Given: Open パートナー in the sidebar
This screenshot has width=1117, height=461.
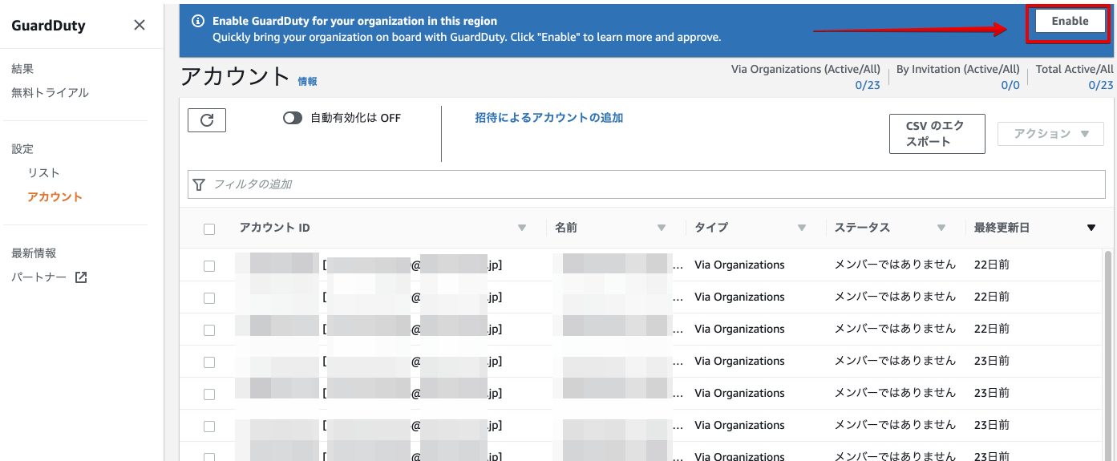Looking at the screenshot, I should click(x=38, y=277).
